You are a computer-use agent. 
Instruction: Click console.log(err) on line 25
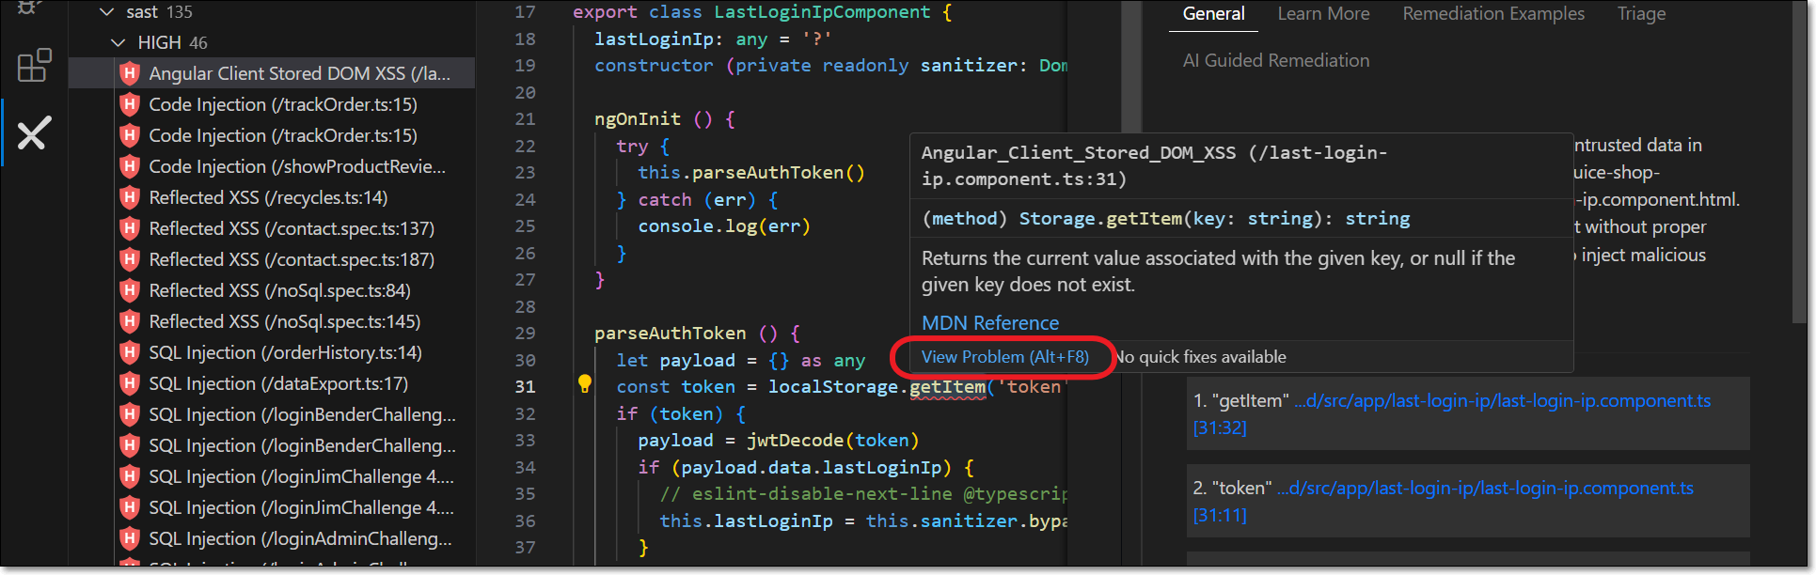(724, 226)
